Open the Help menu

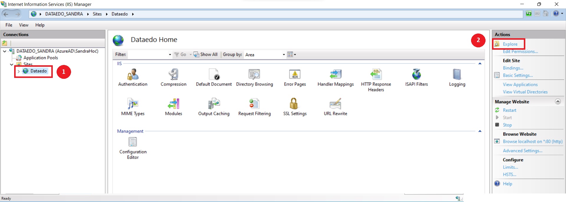pyautogui.click(x=40, y=25)
